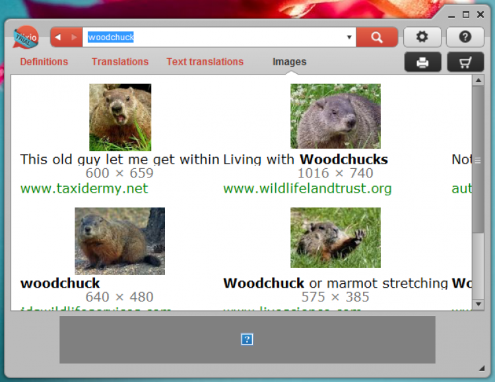Image resolution: width=495 pixels, height=382 pixels.
Task: Open the 640 × 480 woodchuck thumbnail
Action: [x=119, y=241]
